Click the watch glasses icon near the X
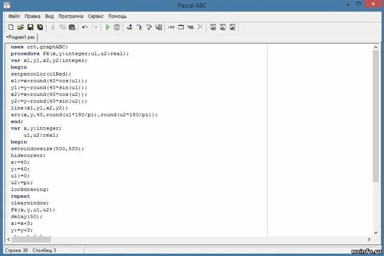This screenshot has height=256, width=384. pos(190,27)
